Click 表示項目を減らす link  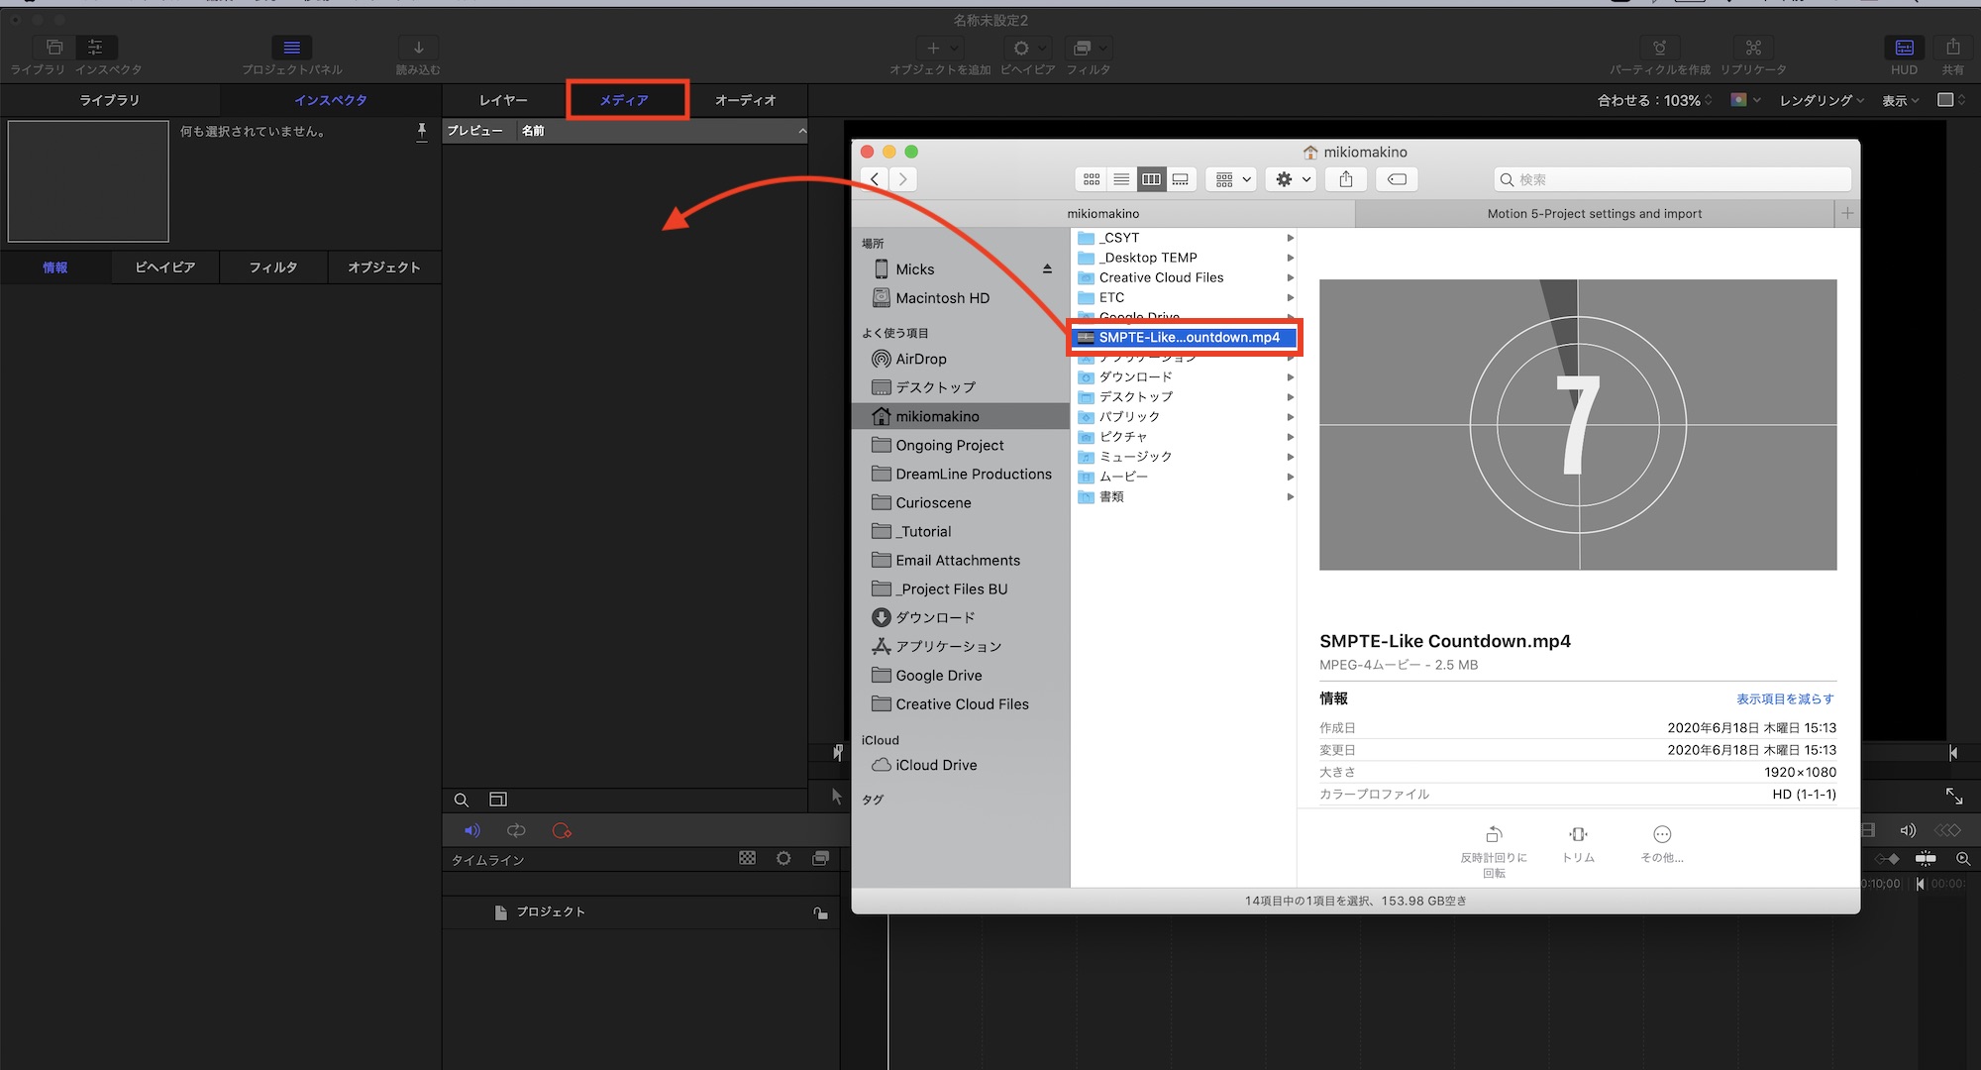[1785, 698]
